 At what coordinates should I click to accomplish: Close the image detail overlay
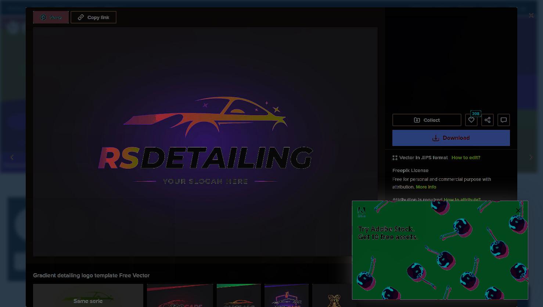click(x=531, y=15)
